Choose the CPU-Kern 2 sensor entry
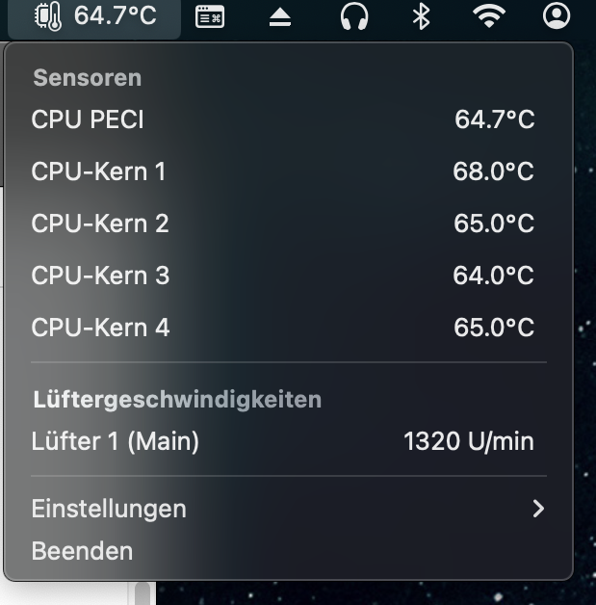This screenshot has height=605, width=596. pyautogui.click(x=100, y=224)
